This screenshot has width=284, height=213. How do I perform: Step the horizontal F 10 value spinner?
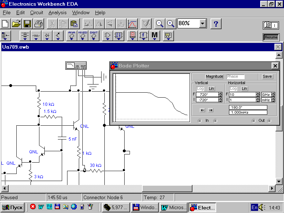pos(258,94)
